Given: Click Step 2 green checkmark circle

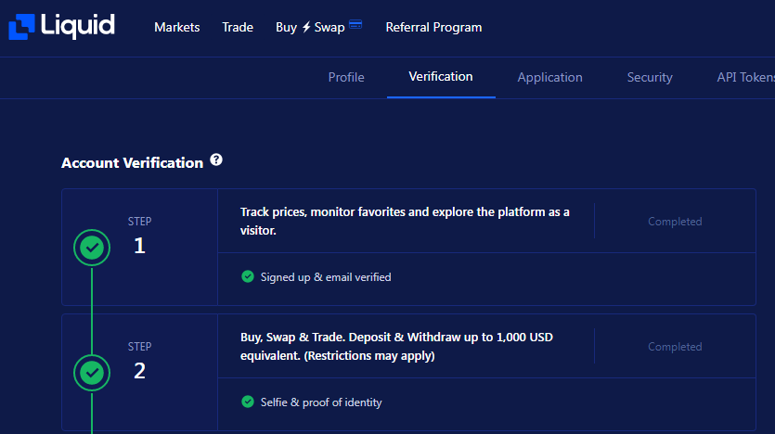Looking at the screenshot, I should tap(92, 373).
